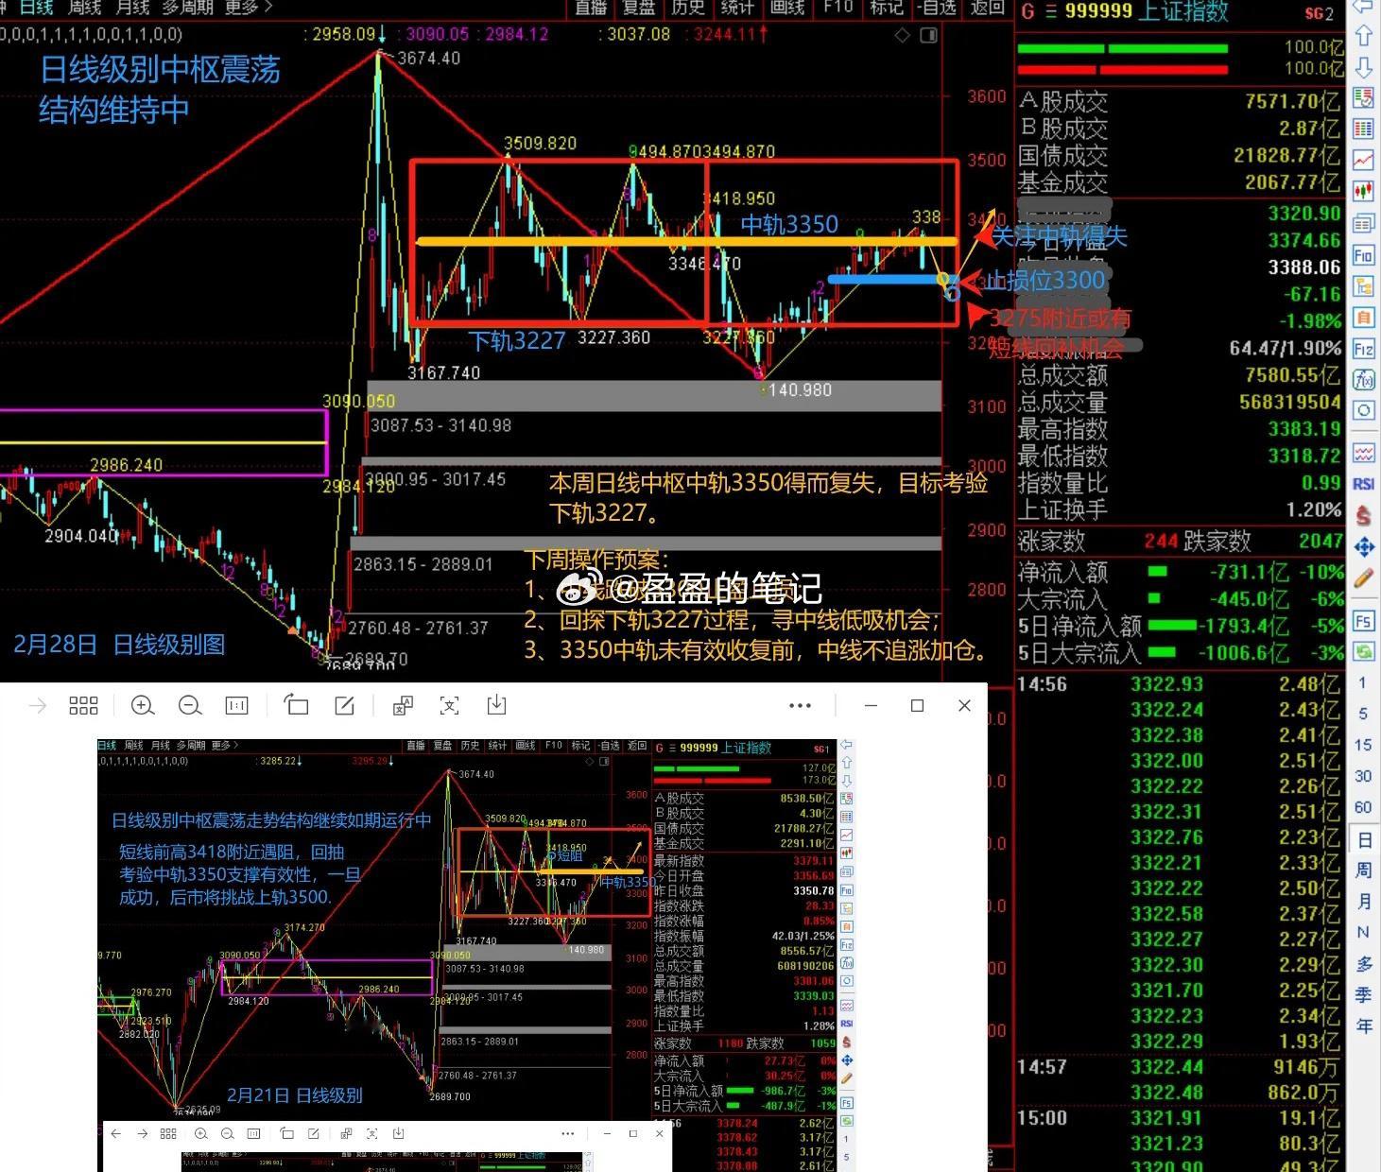Open the 多 multi-period option in sidebar

[x=1363, y=963]
